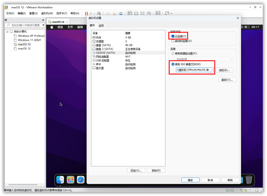The image size is (267, 196).
Task: Open the library search filter dropdown arrow
Action: (43, 25)
